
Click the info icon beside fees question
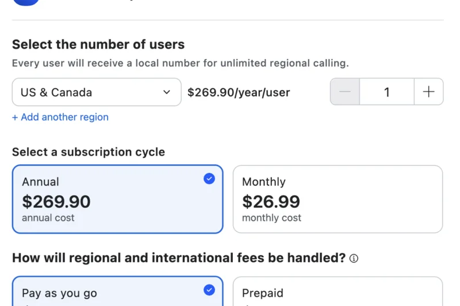click(x=354, y=258)
